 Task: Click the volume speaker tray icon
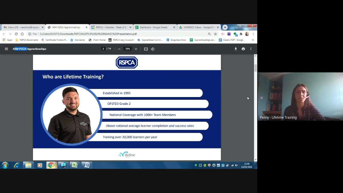coord(236,165)
